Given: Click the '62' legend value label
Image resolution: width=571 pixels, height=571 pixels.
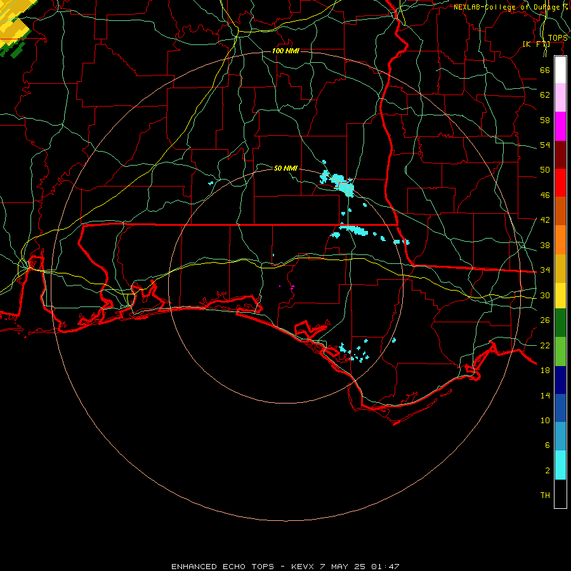Looking at the screenshot, I should click(x=545, y=95).
